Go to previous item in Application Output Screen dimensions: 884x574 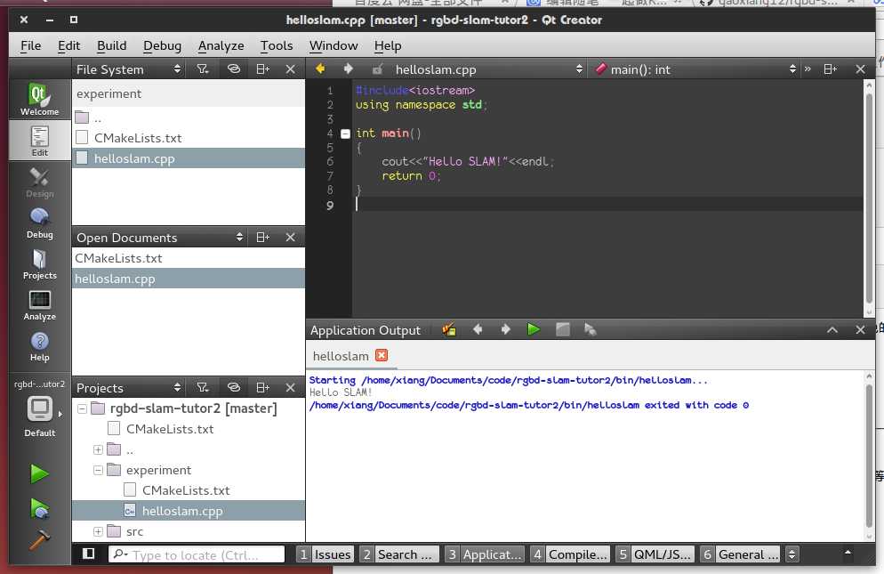click(x=478, y=329)
